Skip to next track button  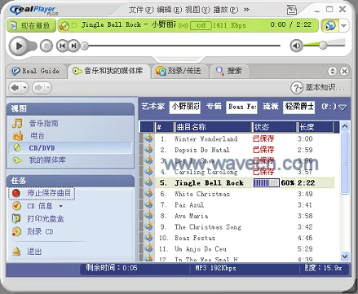click(x=73, y=46)
